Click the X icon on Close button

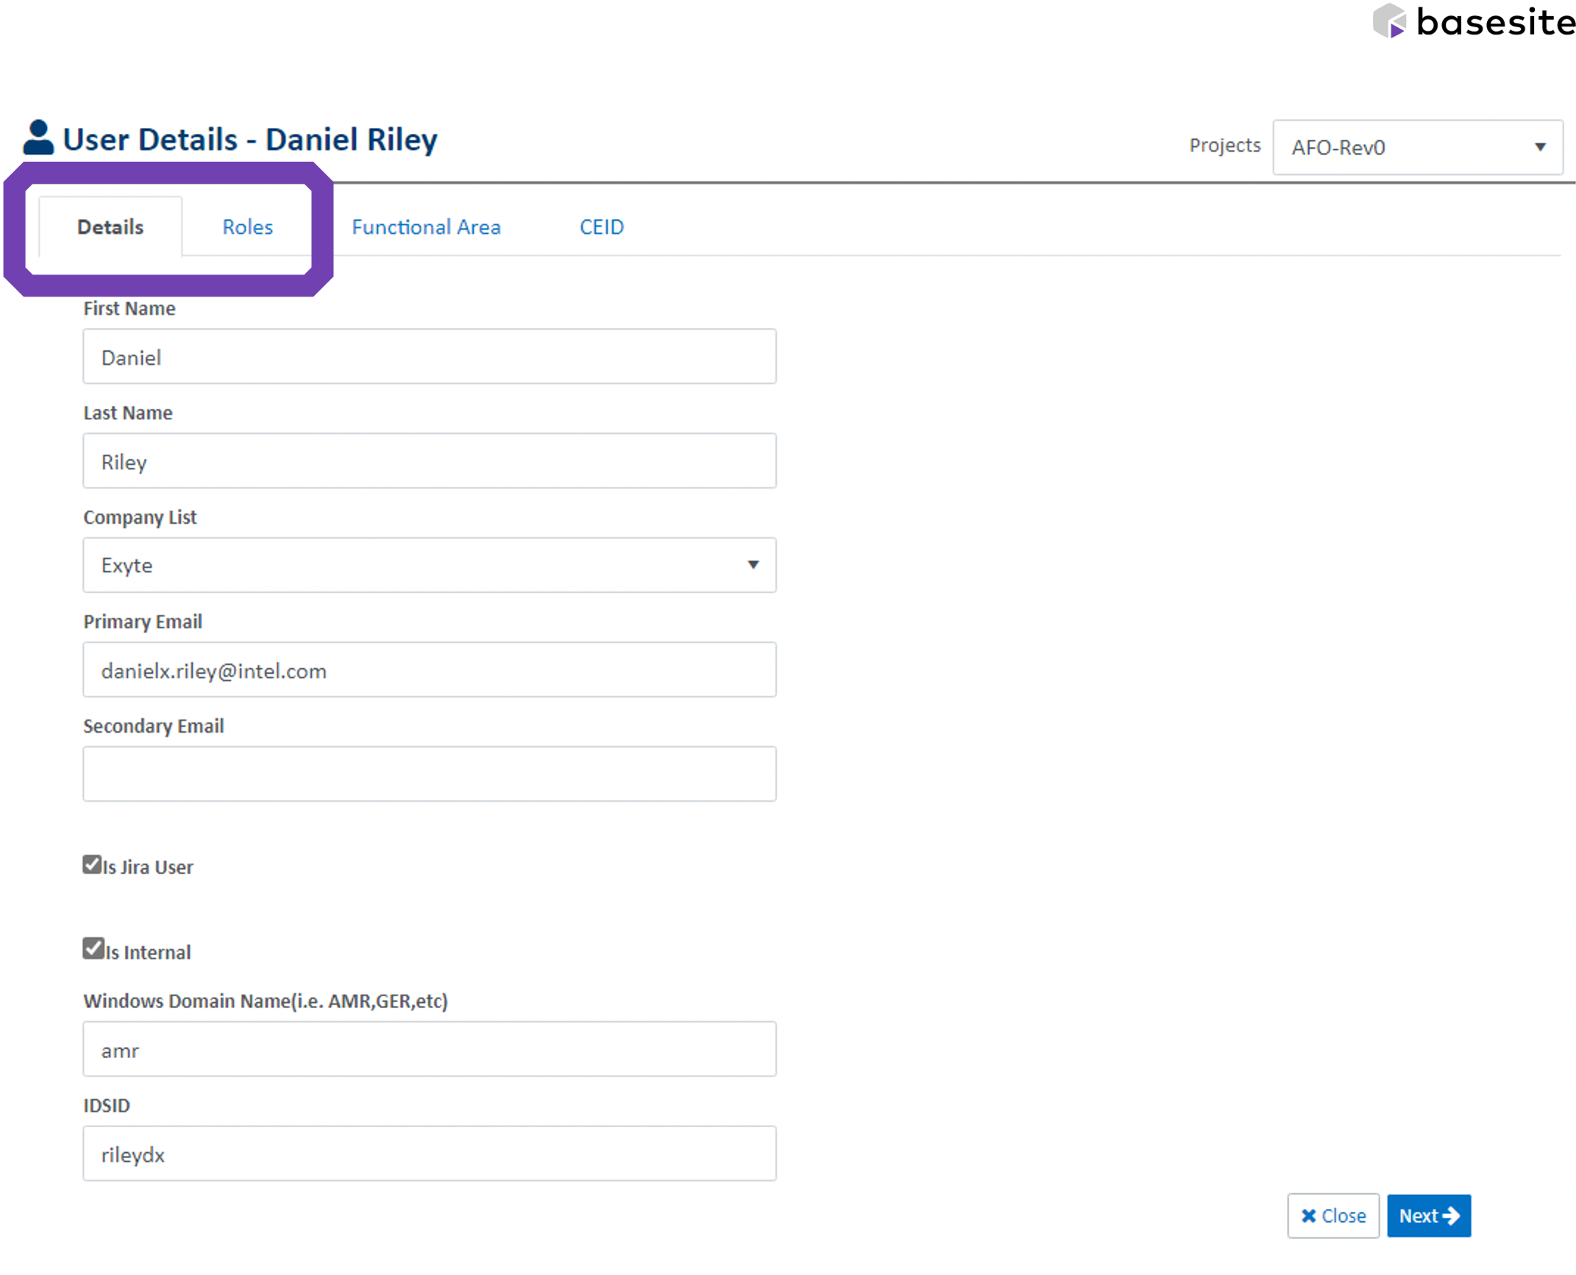1308,1215
